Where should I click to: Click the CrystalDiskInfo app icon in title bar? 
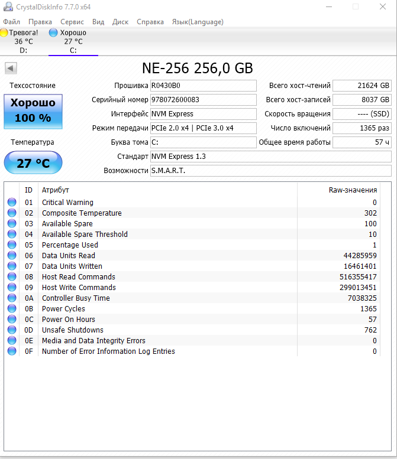click(8, 6)
